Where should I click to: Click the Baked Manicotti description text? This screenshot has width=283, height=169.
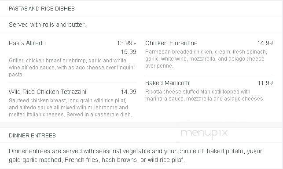[x=205, y=95]
